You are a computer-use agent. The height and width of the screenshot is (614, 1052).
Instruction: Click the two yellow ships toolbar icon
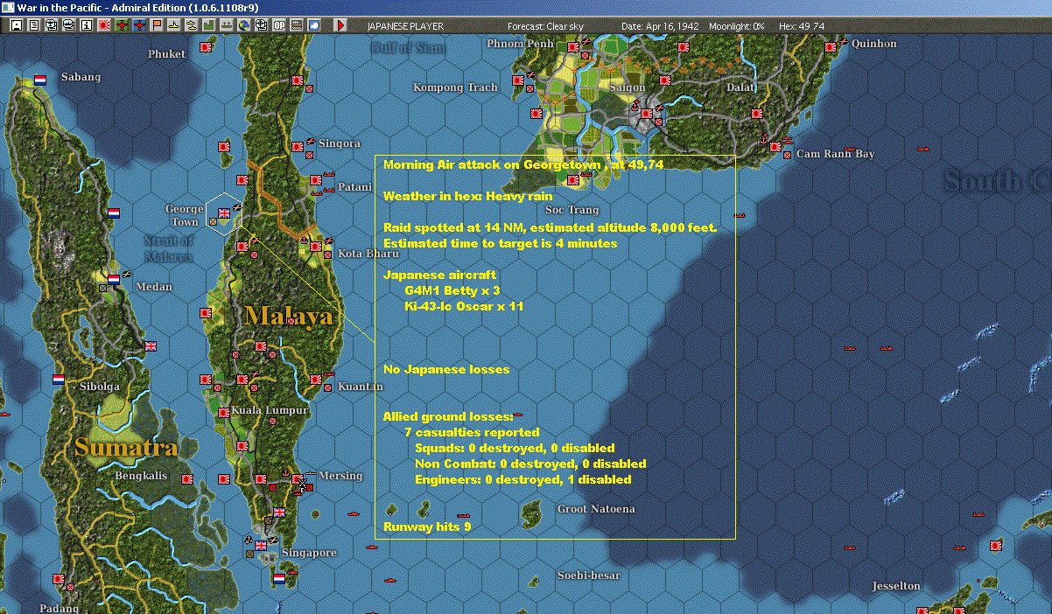pos(192,25)
